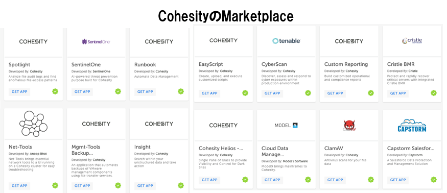This screenshot has height=193, width=447.
Task: Click the SentinelOne logo on its card
Action: point(96,42)
